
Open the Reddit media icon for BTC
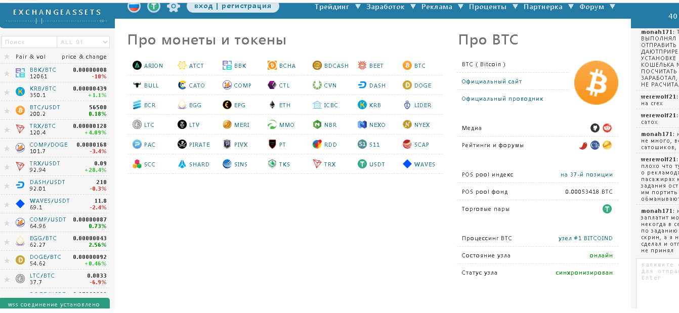[x=607, y=128]
